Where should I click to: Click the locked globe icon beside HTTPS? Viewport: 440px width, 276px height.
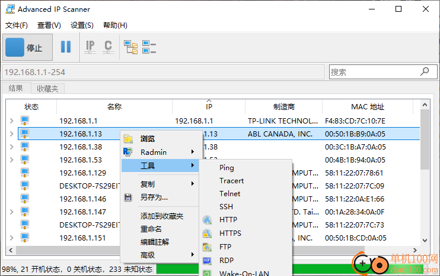(207, 233)
